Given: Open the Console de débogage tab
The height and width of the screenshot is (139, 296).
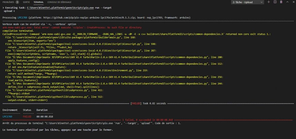Looking at the screenshot, I should coord(59,2).
